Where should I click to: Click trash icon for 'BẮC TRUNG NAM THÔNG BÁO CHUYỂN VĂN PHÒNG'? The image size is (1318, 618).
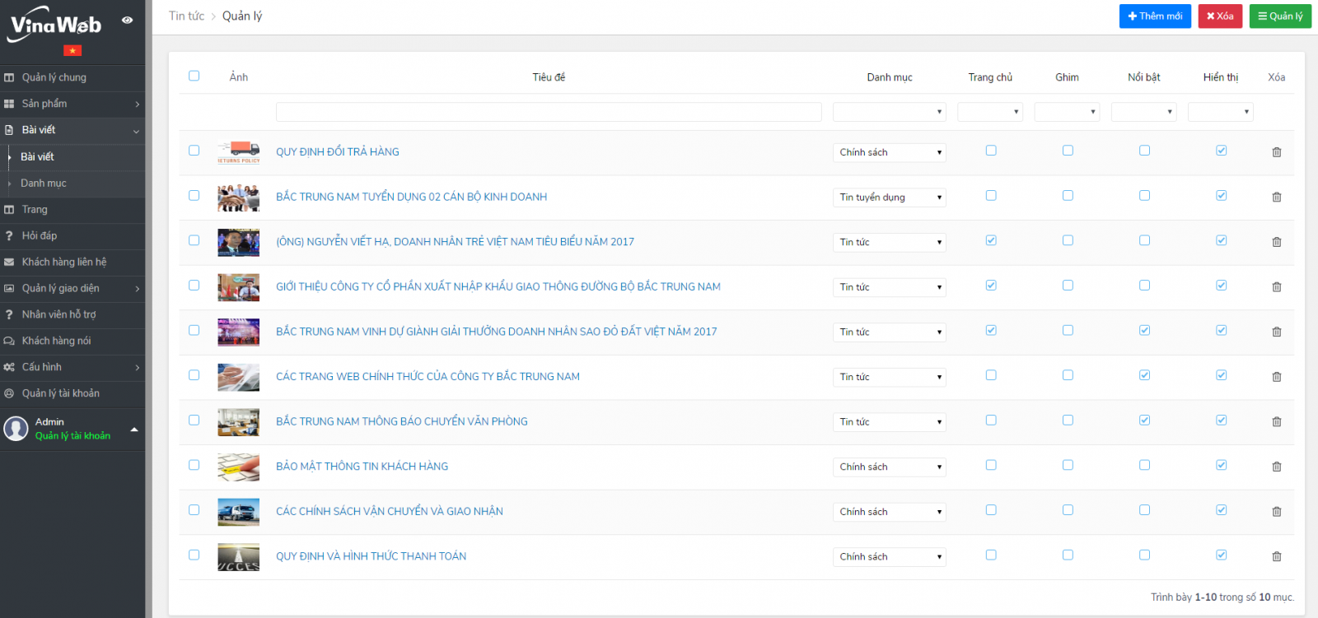point(1276,422)
